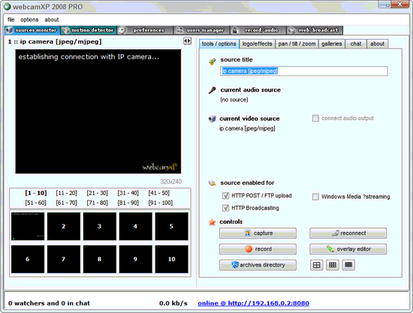This screenshot has width=413, height=313.
Task: Open the preferences section
Action: coord(145,30)
